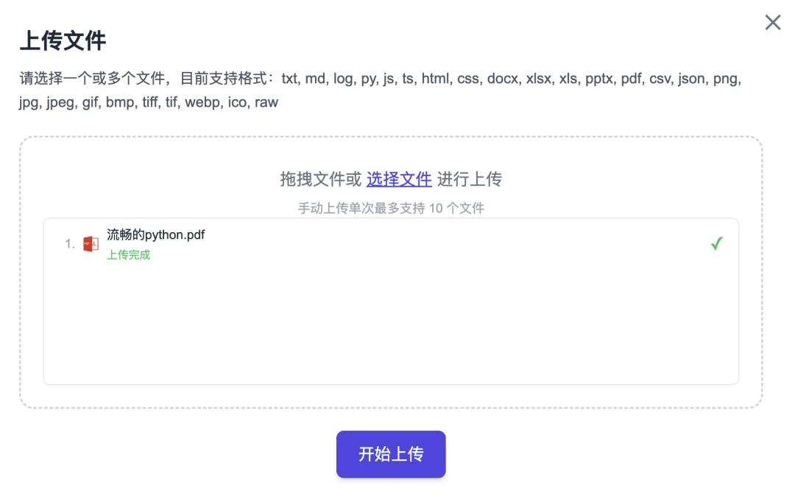Click the 进行上传 text after the link
This screenshot has width=795, height=499.
[x=470, y=179]
